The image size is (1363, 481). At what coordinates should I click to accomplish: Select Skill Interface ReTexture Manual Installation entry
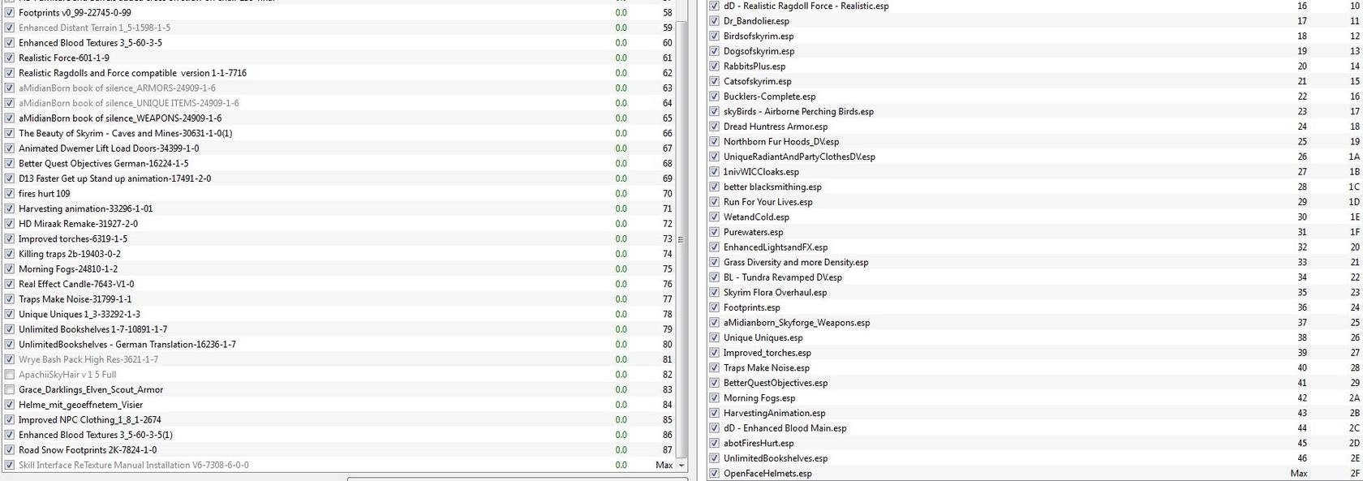tap(134, 466)
